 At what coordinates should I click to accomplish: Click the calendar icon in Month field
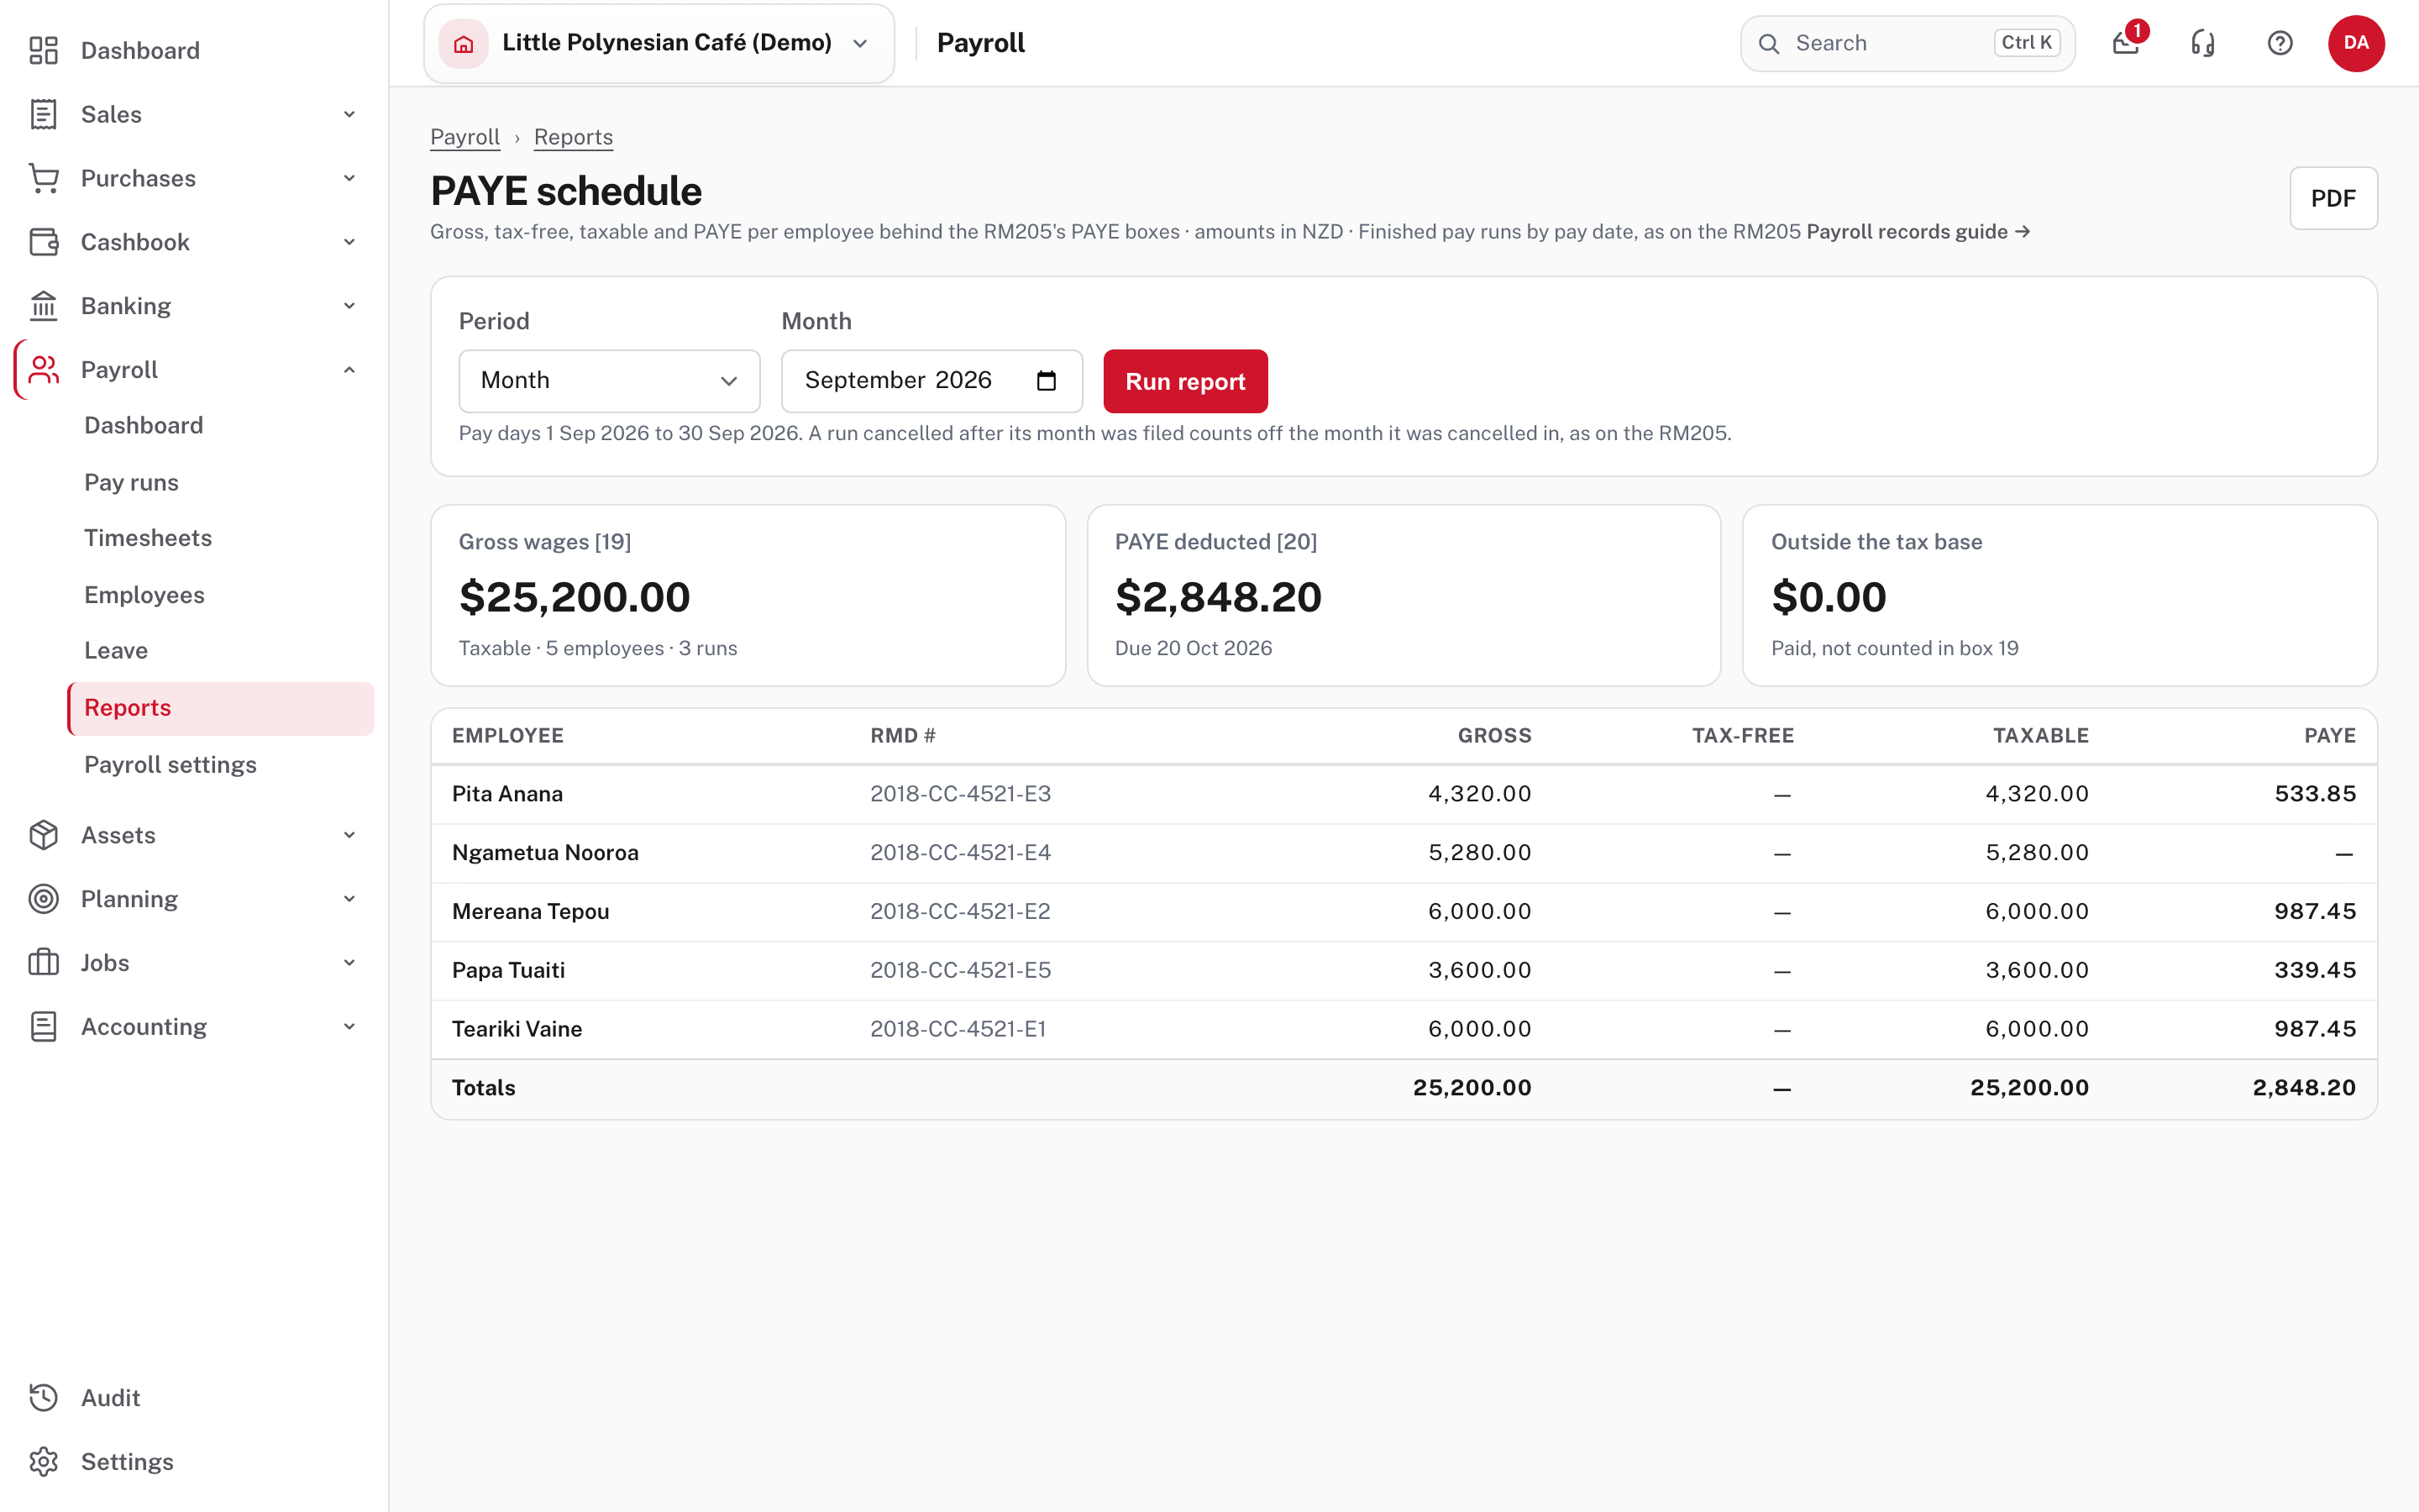pyautogui.click(x=1047, y=381)
